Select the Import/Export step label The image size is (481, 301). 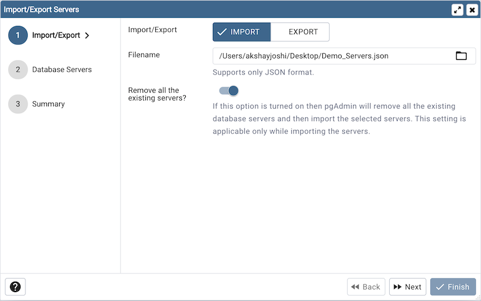tap(56, 35)
